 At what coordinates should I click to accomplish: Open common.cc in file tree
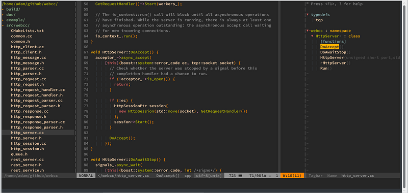coord(21,36)
